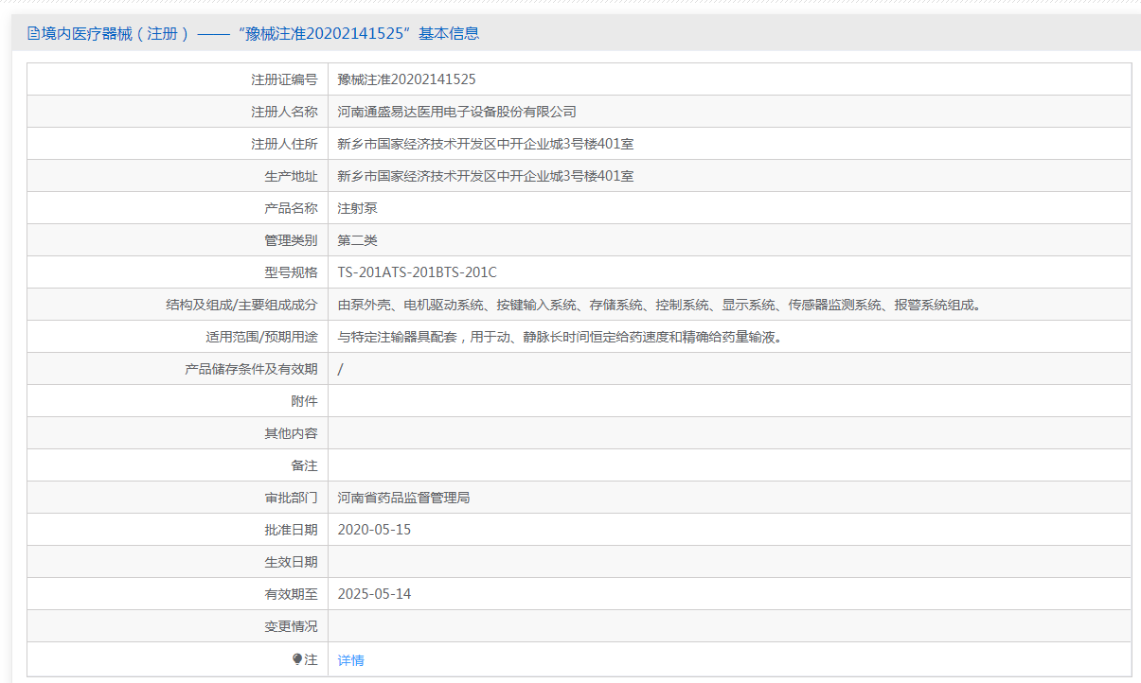Image resolution: width=1141 pixels, height=683 pixels.
Task: Open the 详情 link
Action: [350, 660]
